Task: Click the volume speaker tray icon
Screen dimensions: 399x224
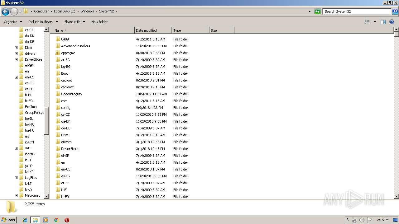Action: coord(362,220)
